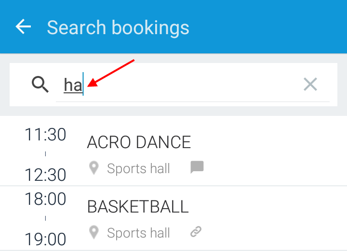Click the 12:30 end time

point(45,175)
